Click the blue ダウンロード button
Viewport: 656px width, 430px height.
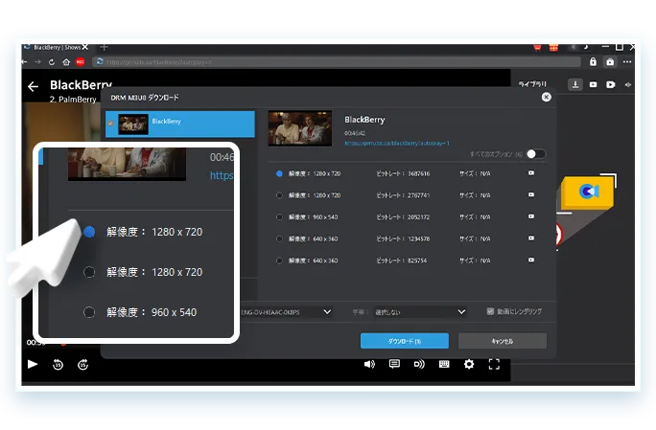pyautogui.click(x=405, y=341)
